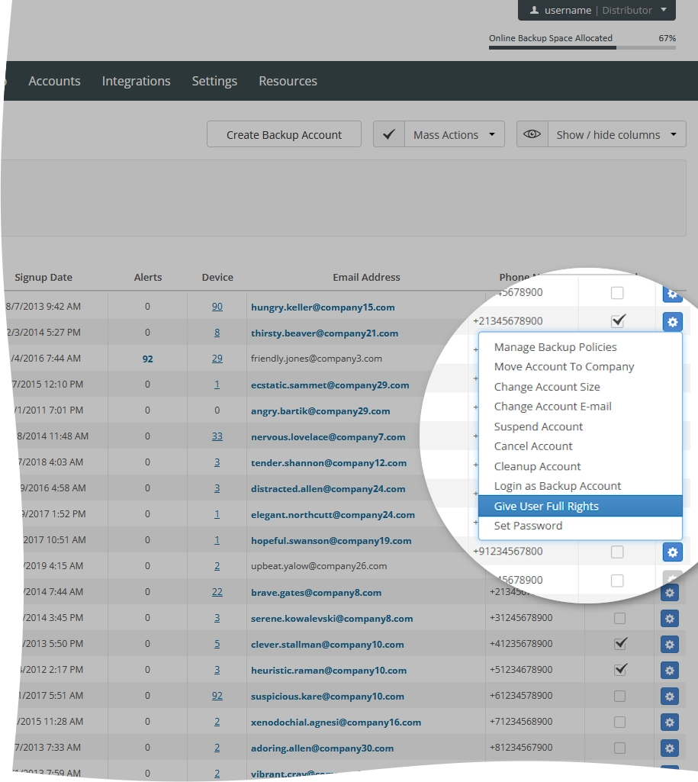
Task: Open gear menu for the +21345678900 row
Action: [672, 322]
